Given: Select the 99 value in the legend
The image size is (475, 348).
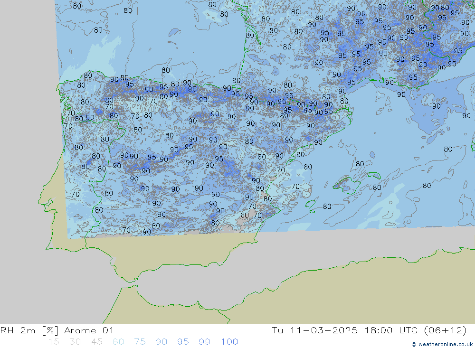Looking at the screenshot, I should 204,342.
